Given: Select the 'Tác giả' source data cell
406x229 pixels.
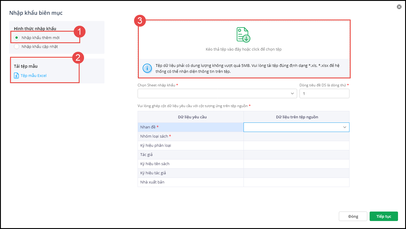Looking at the screenshot, I should point(296,155).
